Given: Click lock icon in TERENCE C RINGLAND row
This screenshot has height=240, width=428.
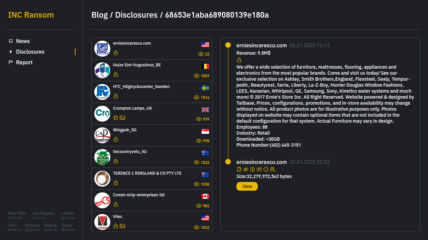Looking at the screenshot, I should pyautogui.click(x=116, y=183).
